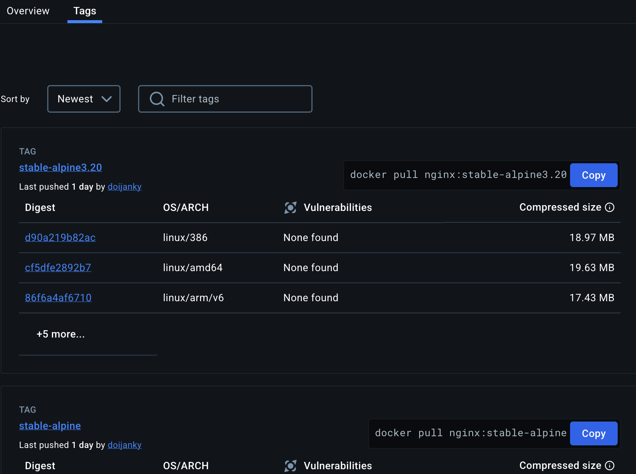
Task: Open digest cf5dfe2892b7
Action: (58, 268)
